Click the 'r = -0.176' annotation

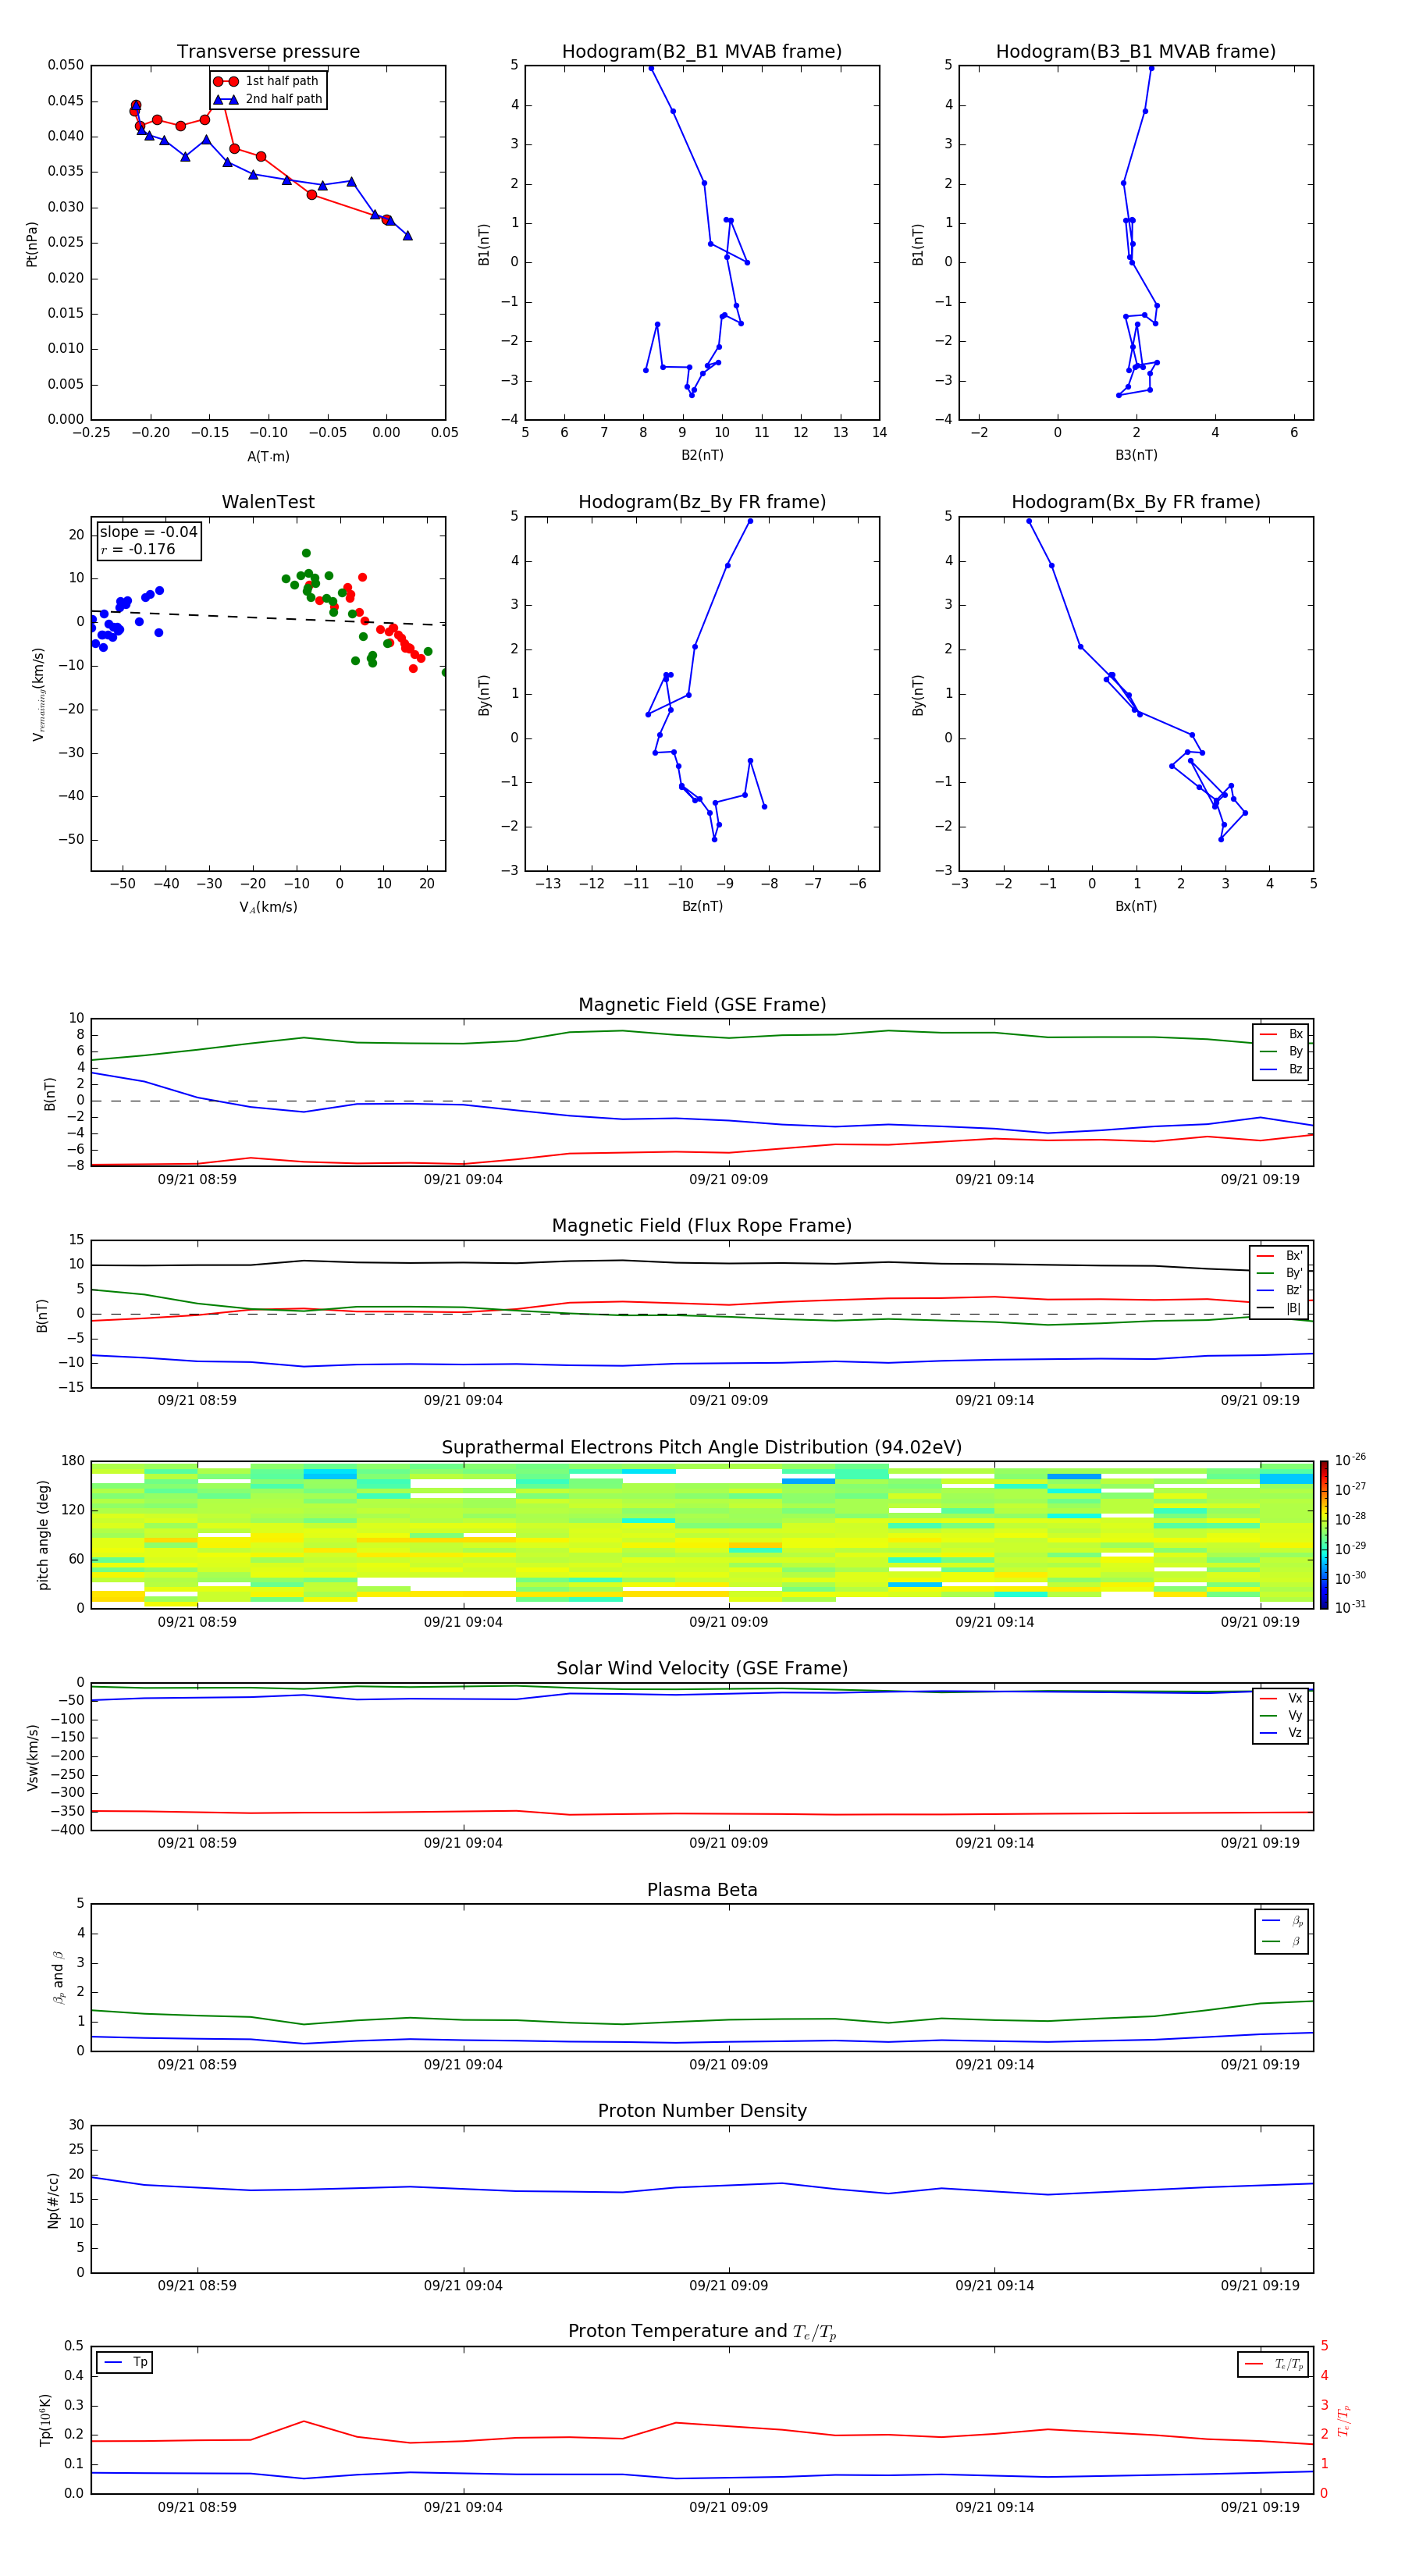point(137,549)
